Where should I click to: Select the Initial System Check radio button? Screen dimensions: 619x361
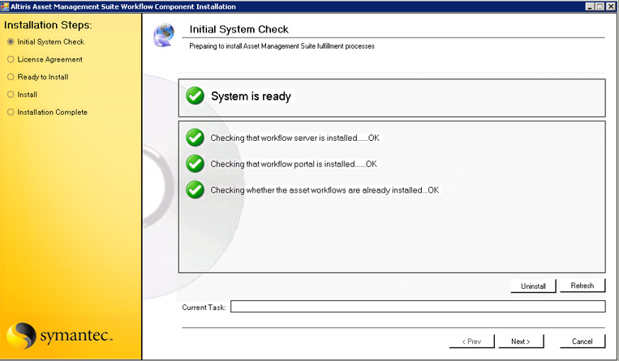[x=11, y=42]
